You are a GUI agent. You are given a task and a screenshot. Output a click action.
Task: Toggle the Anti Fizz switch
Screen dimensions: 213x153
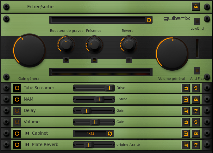click(x=197, y=71)
